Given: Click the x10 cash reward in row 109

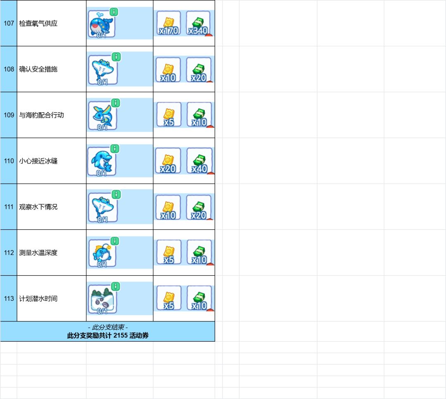Looking at the screenshot, I should click(x=199, y=115).
